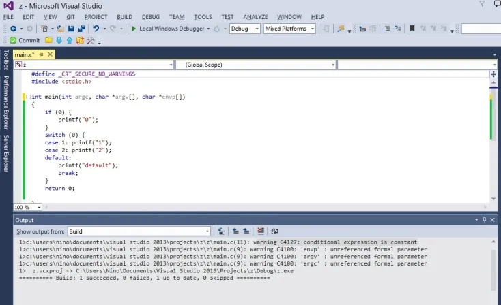
Task: Open the Show output from Build dropdown
Action: (139, 231)
